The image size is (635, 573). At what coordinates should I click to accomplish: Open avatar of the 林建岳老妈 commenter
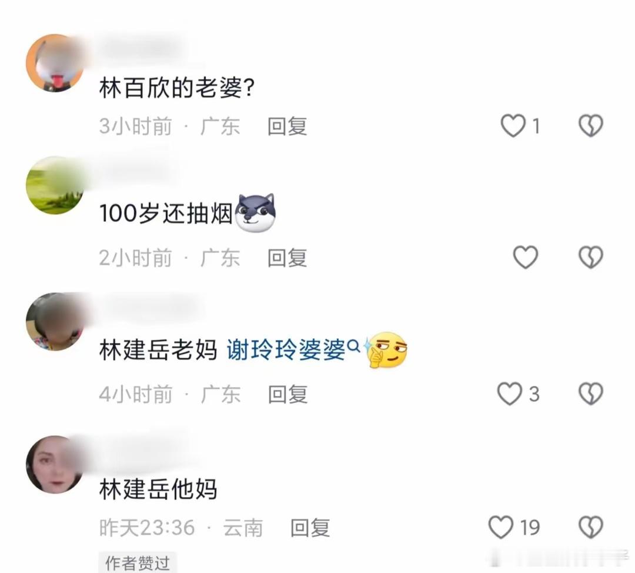click(55, 322)
